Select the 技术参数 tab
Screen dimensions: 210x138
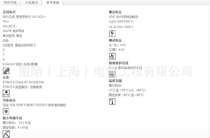tap(53, 2)
